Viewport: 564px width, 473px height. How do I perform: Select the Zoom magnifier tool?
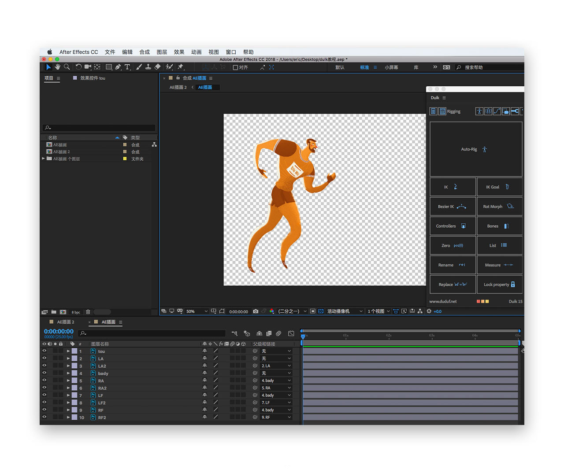pos(67,67)
